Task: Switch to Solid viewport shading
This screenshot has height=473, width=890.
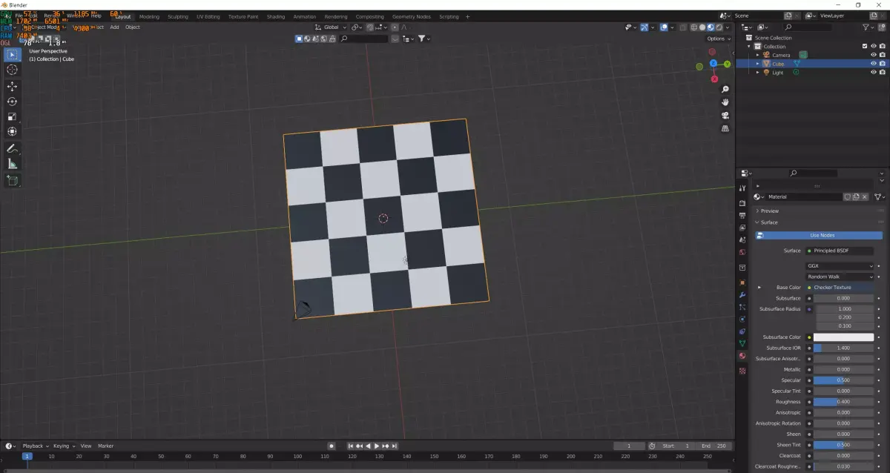Action: coord(702,27)
